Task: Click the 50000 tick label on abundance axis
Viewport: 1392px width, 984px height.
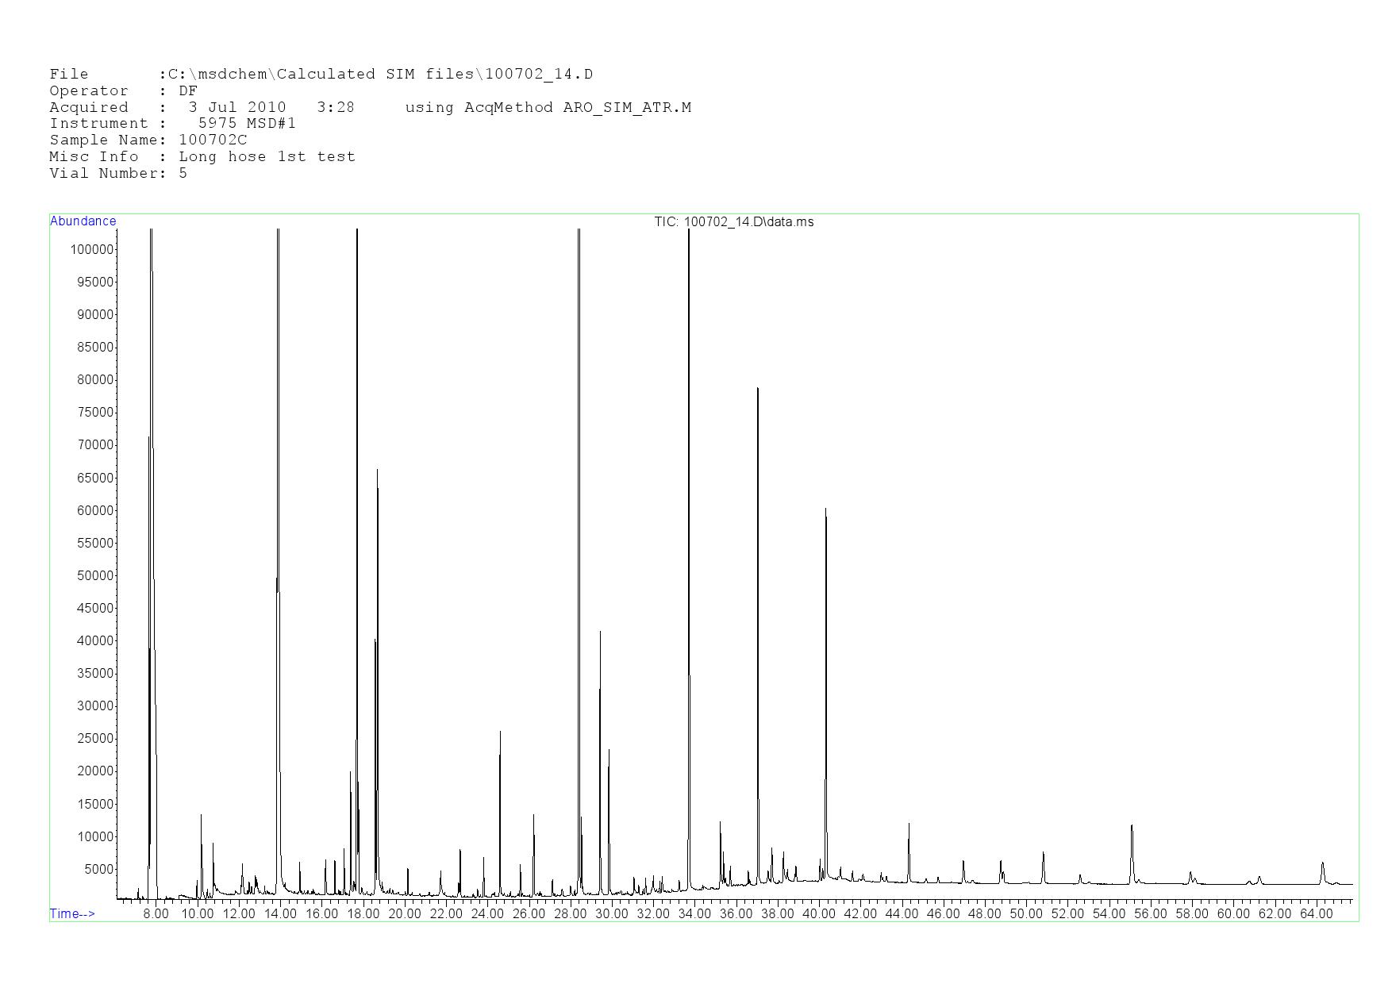Action: click(x=94, y=575)
